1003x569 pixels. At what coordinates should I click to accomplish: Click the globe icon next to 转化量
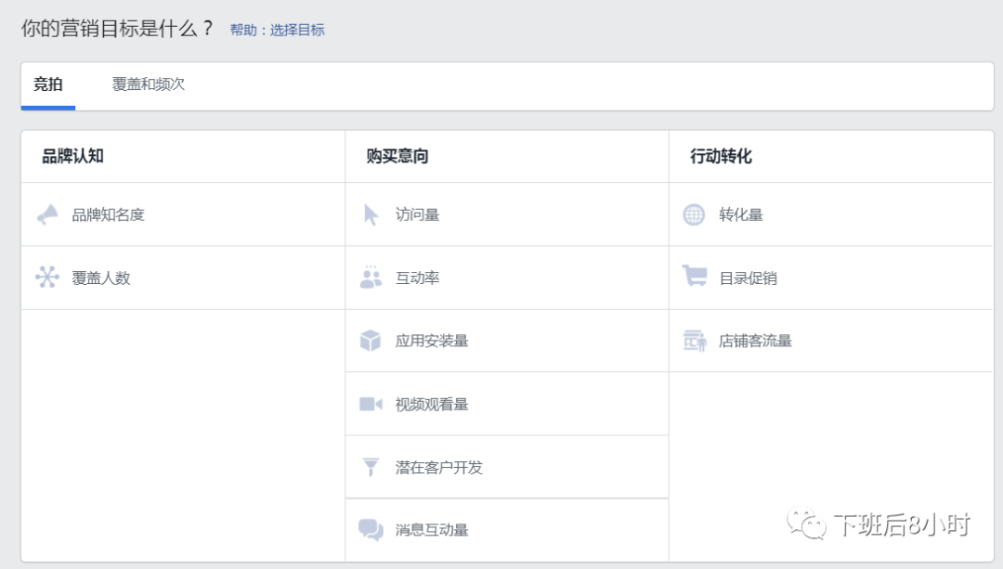pyautogui.click(x=695, y=213)
